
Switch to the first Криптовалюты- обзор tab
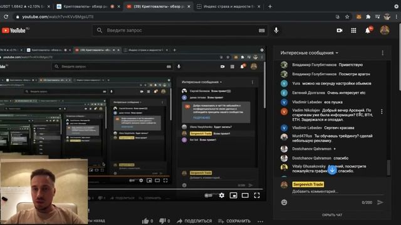(x=88, y=6)
